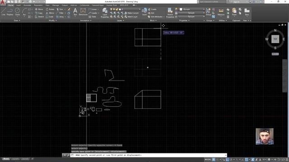Open the Insert block tool
This screenshot has height=162, width=289.
pos(144,12)
